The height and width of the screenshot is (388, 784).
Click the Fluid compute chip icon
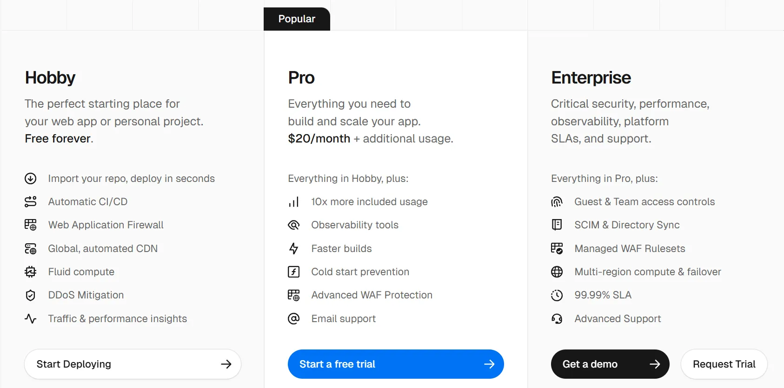click(31, 272)
